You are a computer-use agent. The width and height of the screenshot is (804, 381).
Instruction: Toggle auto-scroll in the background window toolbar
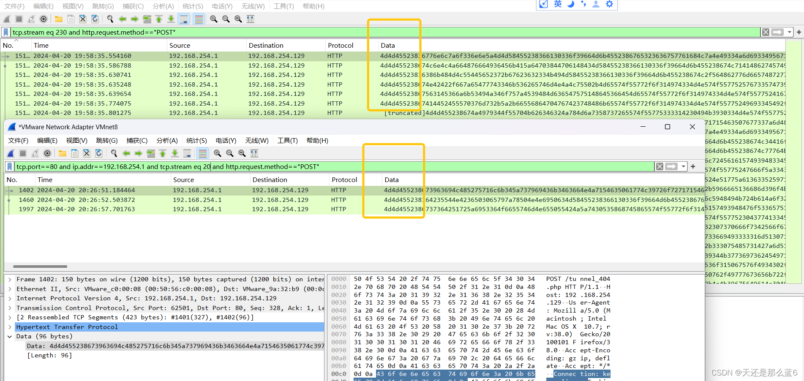pos(183,19)
